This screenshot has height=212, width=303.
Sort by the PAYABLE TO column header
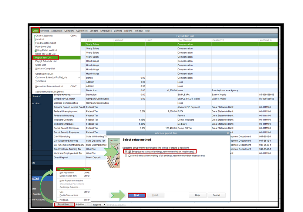(235, 40)
